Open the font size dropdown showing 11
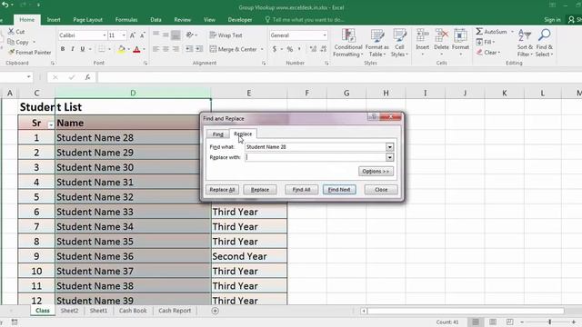Viewport: 582px width, 327px height. (124, 35)
